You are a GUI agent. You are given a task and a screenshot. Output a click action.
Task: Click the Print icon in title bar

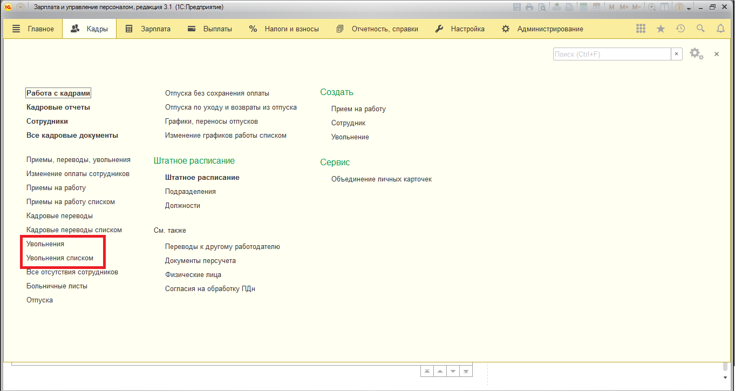pyautogui.click(x=529, y=7)
